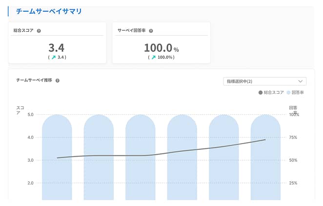This screenshot has height=206, width=323.
Task: Open the 指標選択中(2) dropdown
Action: pyautogui.click(x=265, y=82)
